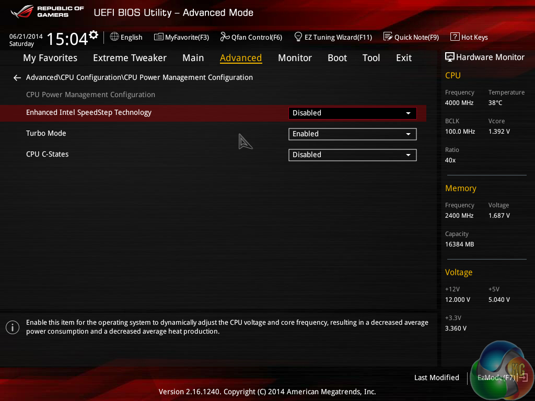This screenshot has width=535, height=401.
Task: Click the Hardware Monitor screen icon
Action: coord(450,57)
